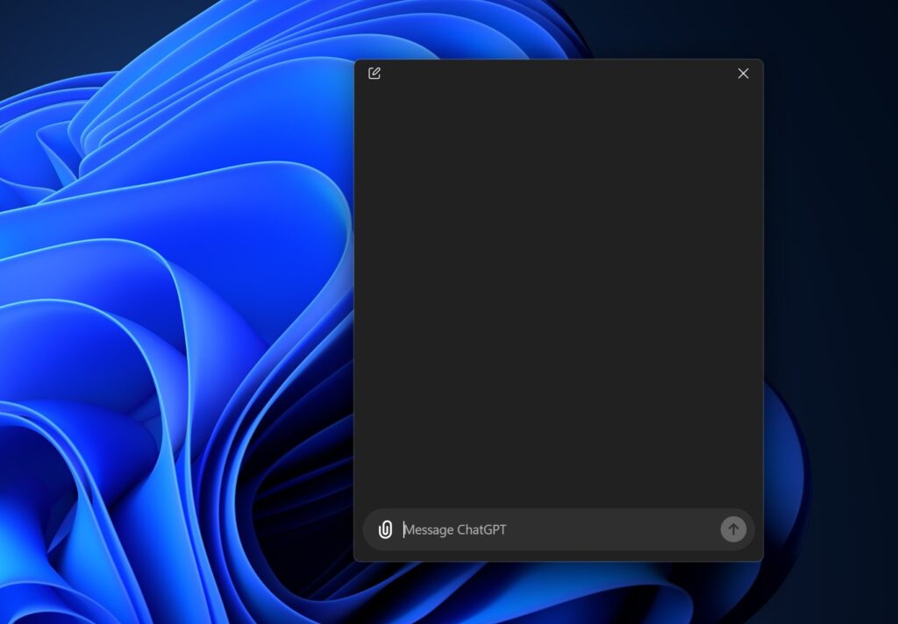Viewport: 898px width, 624px height.
Task: Click the dark message composer bar
Action: pyautogui.click(x=559, y=529)
